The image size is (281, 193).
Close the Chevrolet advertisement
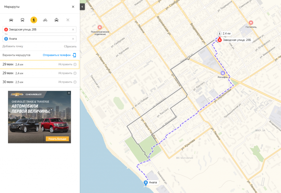coord(69,93)
